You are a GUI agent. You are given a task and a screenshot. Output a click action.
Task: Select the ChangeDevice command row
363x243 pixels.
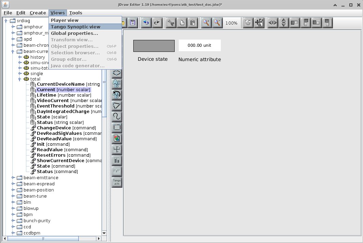click(x=66, y=128)
